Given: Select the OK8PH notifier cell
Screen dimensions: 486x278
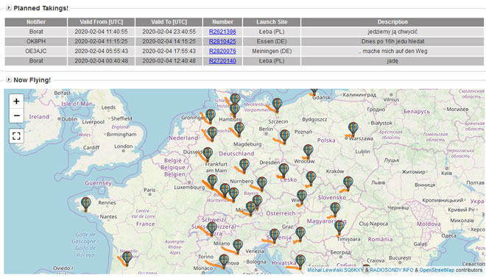Looking at the screenshot, I should pyautogui.click(x=36, y=41).
